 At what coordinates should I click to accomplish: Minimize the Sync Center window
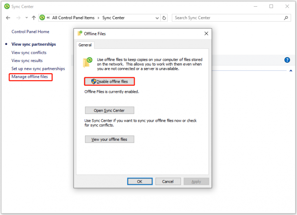(255, 6)
